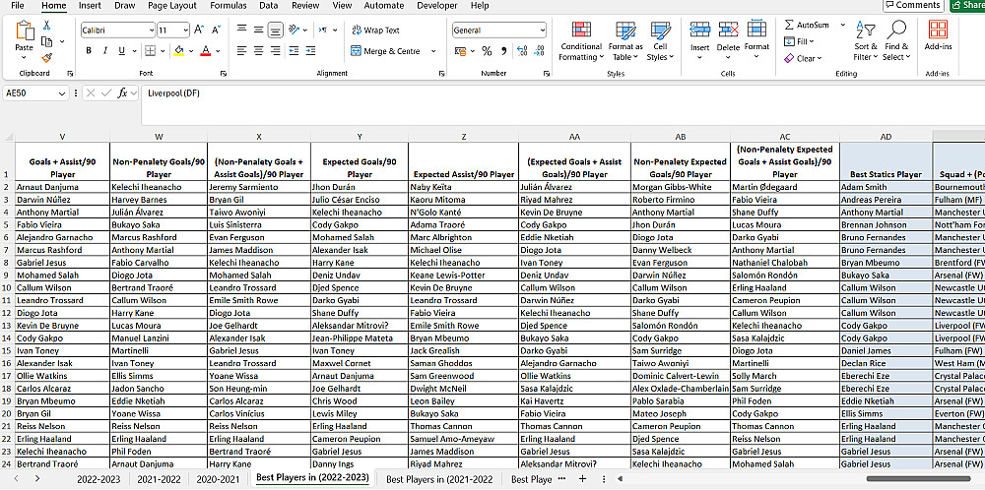Expand the font colour dropdown arrow
The width and height of the screenshot is (985, 490).
(218, 51)
